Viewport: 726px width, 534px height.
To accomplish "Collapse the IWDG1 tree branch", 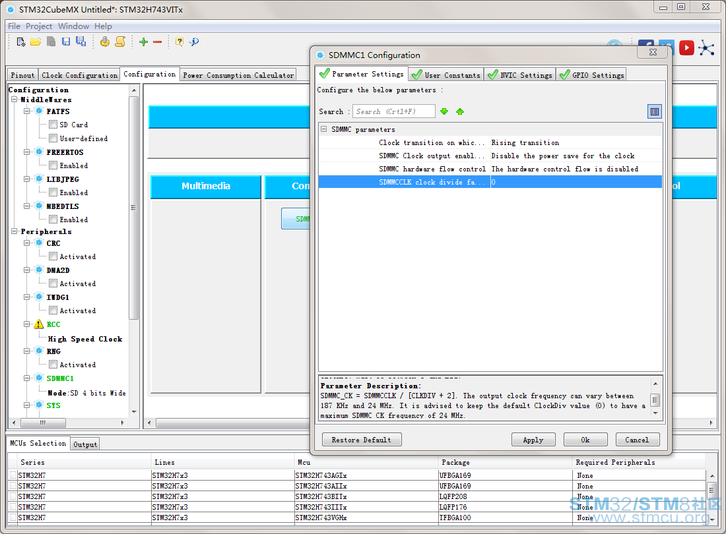I will pyautogui.click(x=27, y=297).
